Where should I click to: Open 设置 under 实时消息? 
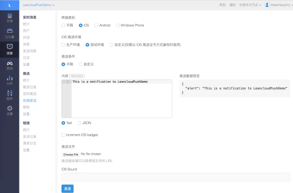coord(26,64)
